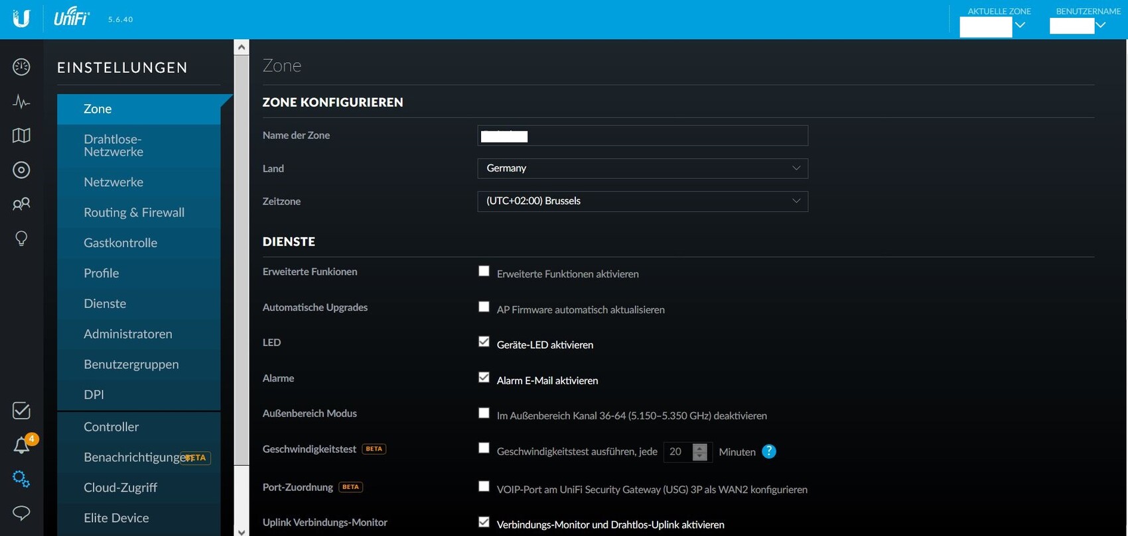The width and height of the screenshot is (1128, 536).
Task: Open the Land dropdown showing Germany
Action: tap(642, 168)
